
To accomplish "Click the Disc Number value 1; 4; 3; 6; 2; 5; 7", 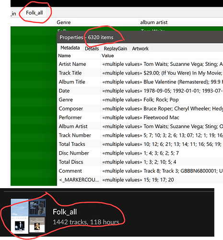I will click(141, 153).
